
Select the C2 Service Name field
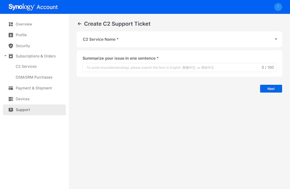coord(179,39)
